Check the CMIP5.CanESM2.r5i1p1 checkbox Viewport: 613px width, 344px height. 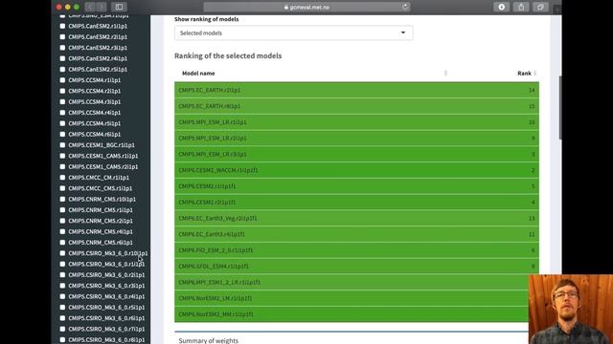(62, 70)
